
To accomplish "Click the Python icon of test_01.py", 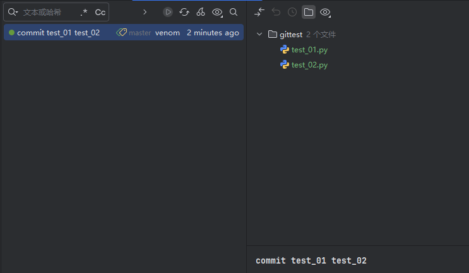I will 285,50.
